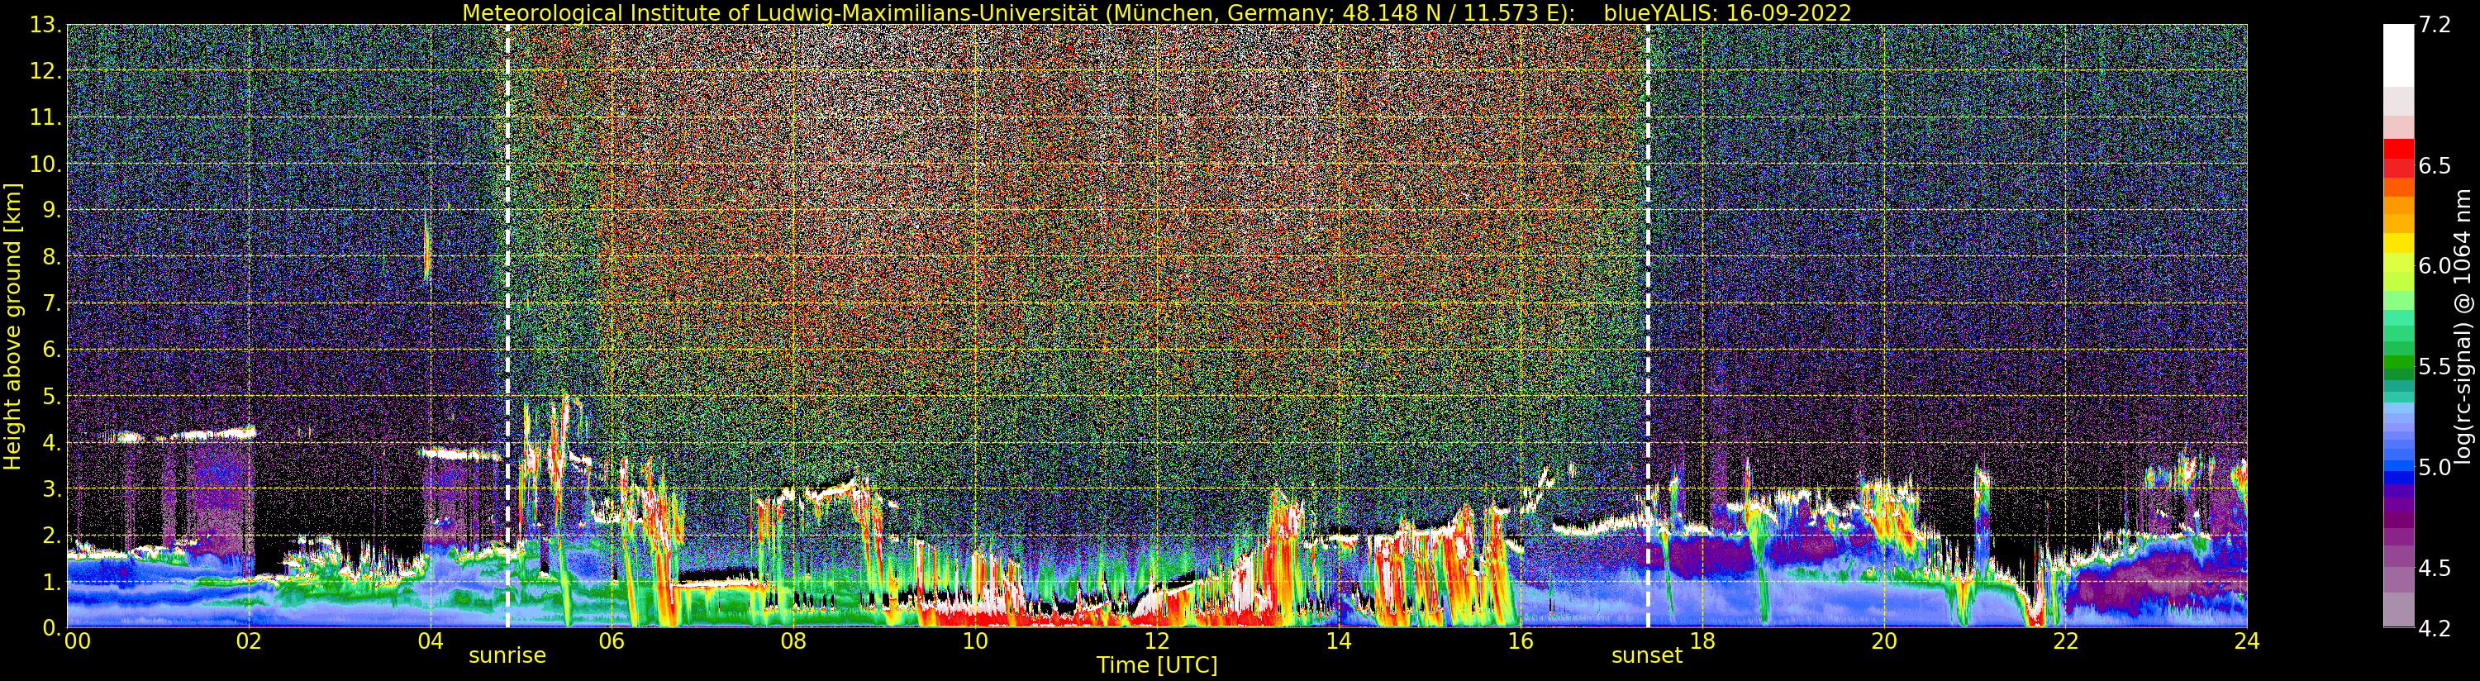Click the '8.' height axis tick label
Image resolution: width=2480 pixels, height=681 pixels.
click(52, 257)
